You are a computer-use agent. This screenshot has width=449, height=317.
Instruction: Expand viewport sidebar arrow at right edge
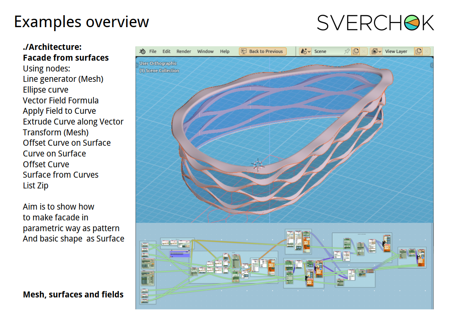point(432,65)
